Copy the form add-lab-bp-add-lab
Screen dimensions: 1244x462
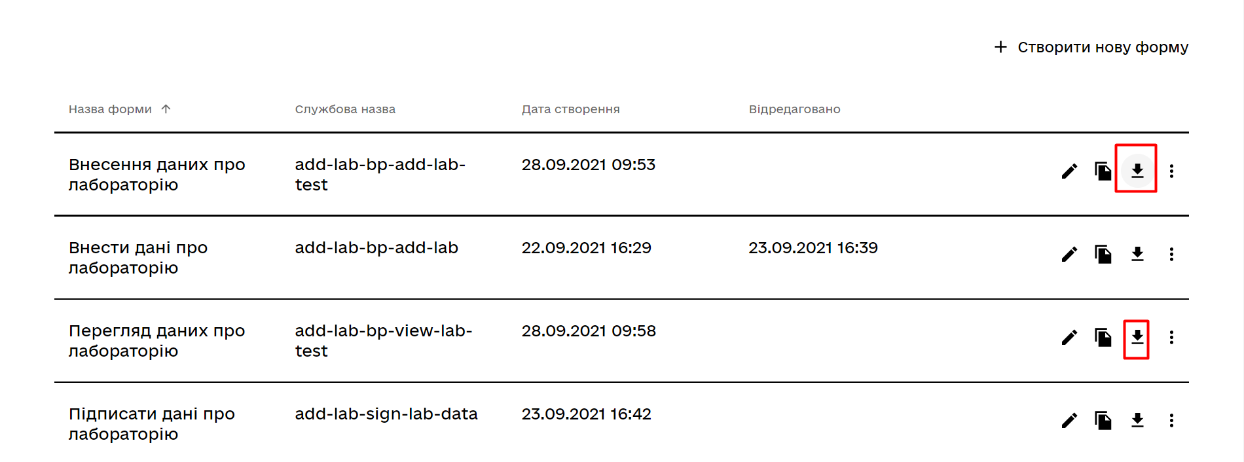[x=1103, y=255]
